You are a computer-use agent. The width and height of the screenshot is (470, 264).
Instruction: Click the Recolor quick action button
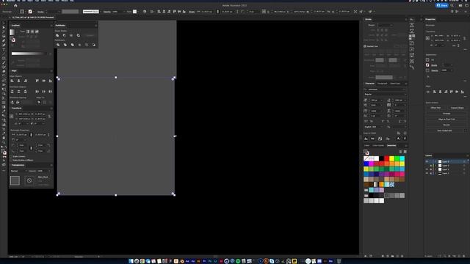tap(446, 125)
